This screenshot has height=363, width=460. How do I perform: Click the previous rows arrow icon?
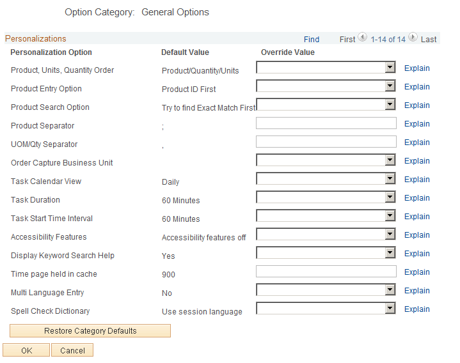[363, 37]
